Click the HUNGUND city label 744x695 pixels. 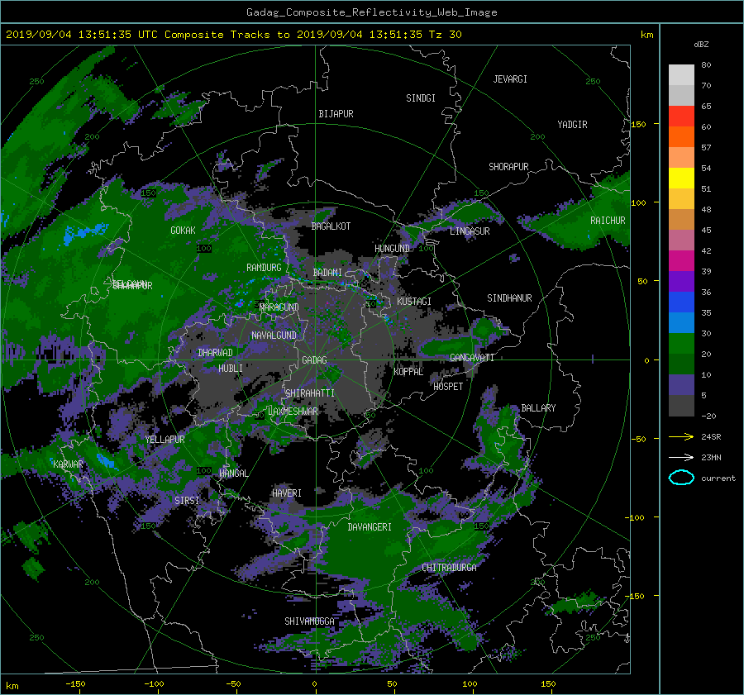click(392, 249)
